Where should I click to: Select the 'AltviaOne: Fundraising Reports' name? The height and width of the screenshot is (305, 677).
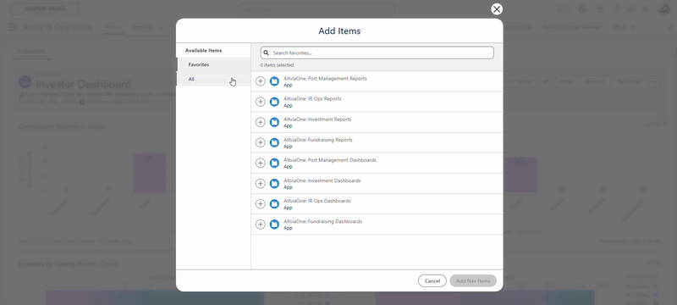tap(318, 140)
